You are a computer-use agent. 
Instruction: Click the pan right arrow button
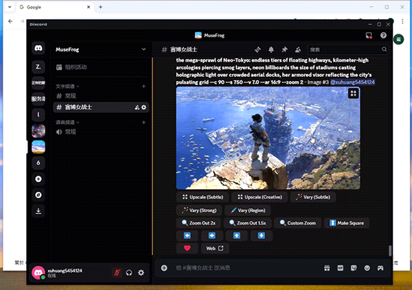[x=211, y=236]
